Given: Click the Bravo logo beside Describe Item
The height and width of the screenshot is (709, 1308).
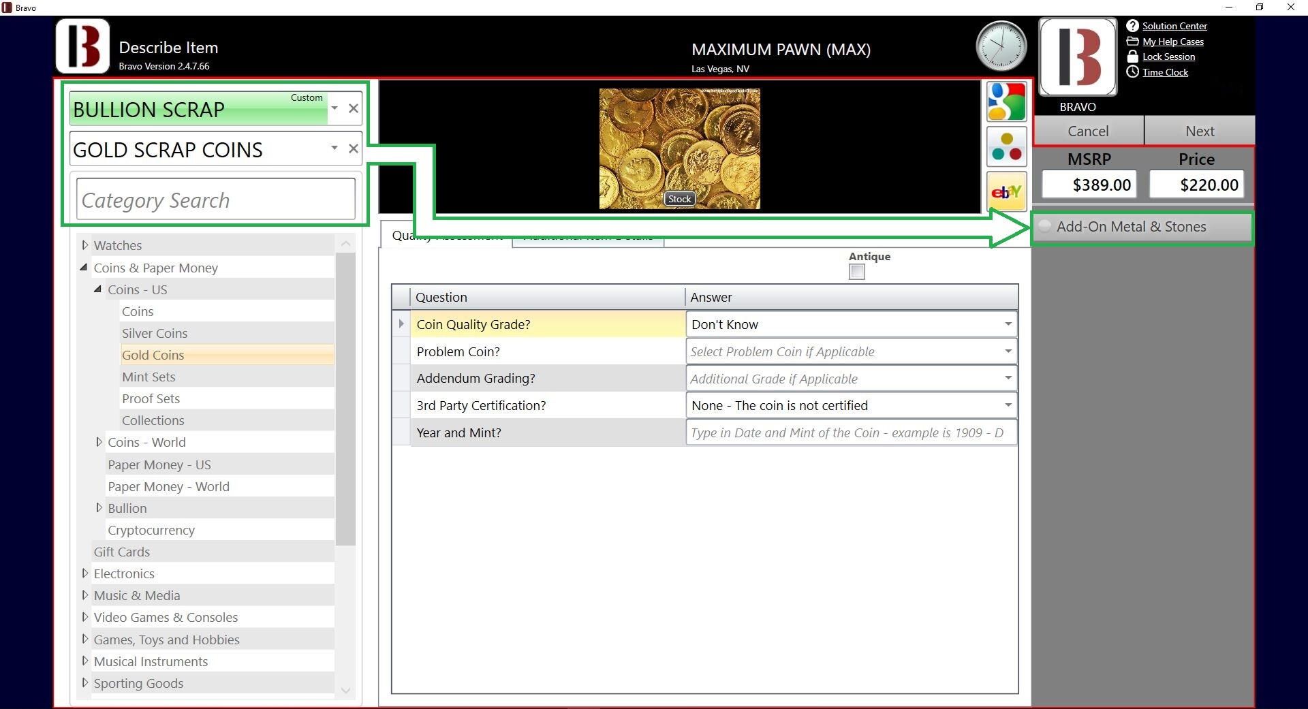Looking at the screenshot, I should (x=82, y=46).
